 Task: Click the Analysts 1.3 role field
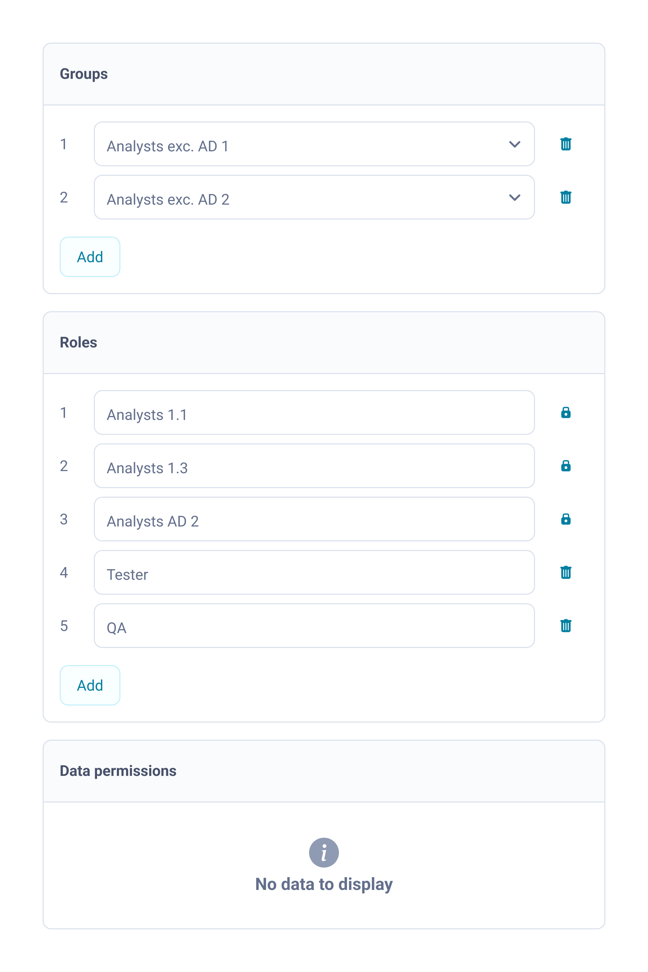[x=314, y=466]
